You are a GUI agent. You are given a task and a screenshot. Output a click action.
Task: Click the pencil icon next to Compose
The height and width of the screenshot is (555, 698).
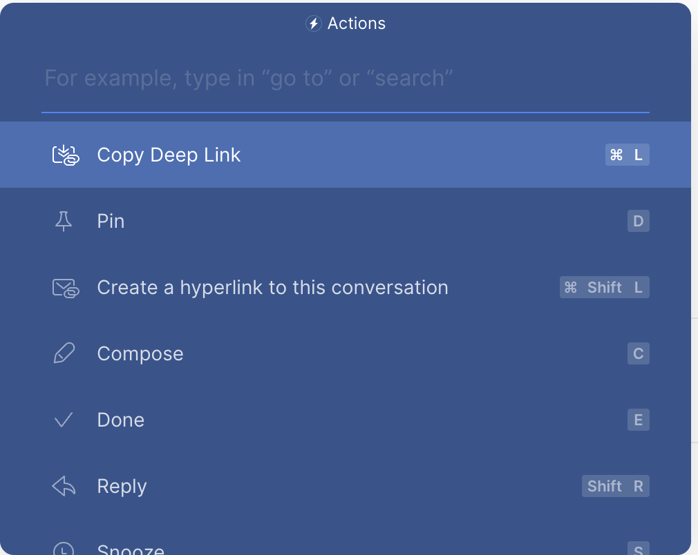click(x=64, y=354)
